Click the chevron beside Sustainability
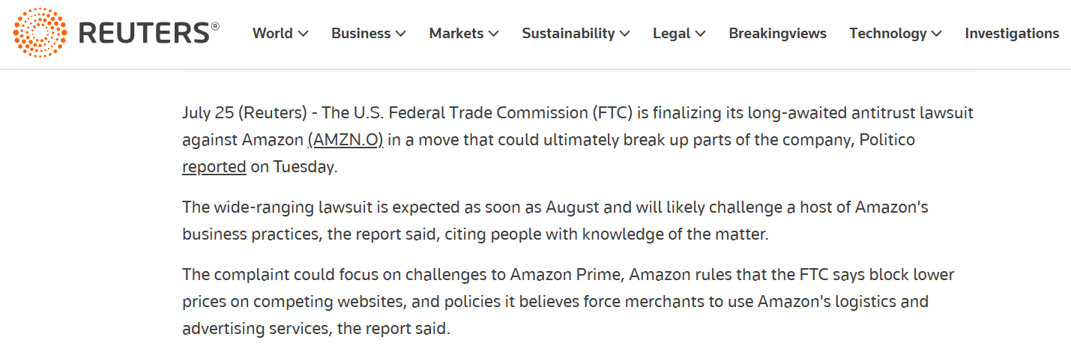 pyautogui.click(x=625, y=34)
